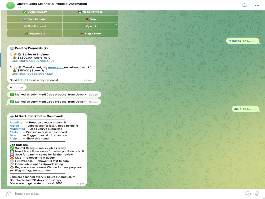Click the Min score to generate proposal line
265x199 pixels.
pyautogui.click(x=36, y=183)
